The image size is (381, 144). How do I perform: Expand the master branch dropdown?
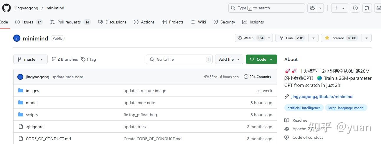30,59
